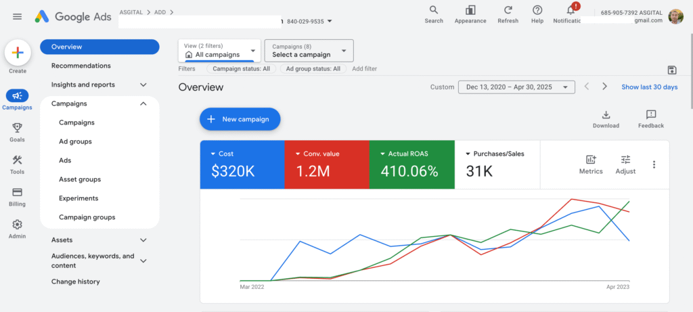Open the Billing sidebar icon

point(18,193)
